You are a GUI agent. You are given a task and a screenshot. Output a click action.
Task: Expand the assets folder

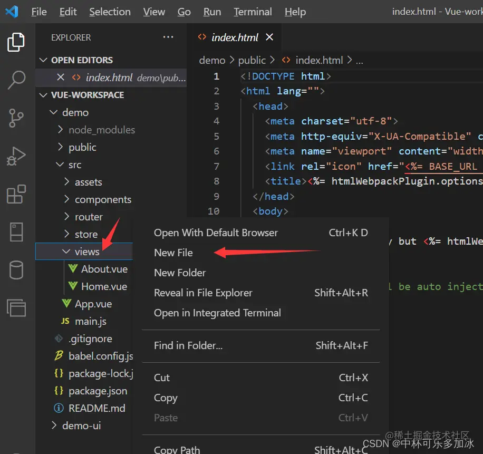[66, 182]
